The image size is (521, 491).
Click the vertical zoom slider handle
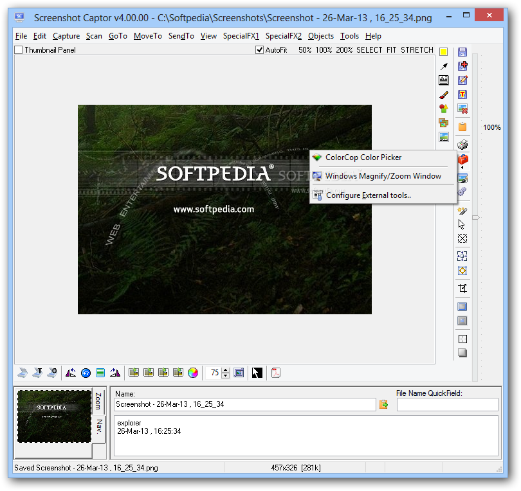476,217
